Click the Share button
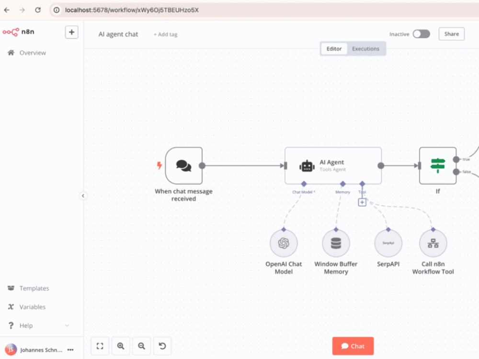The width and height of the screenshot is (479, 359). tap(452, 34)
